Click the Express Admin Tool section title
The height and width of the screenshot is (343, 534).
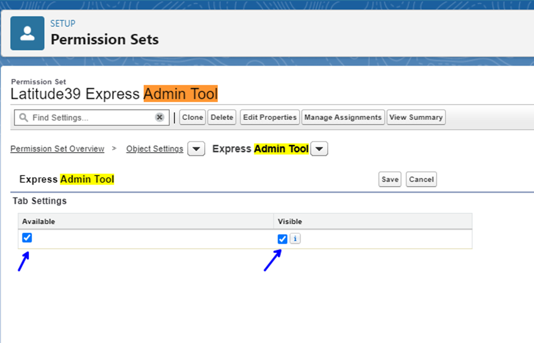(x=66, y=179)
